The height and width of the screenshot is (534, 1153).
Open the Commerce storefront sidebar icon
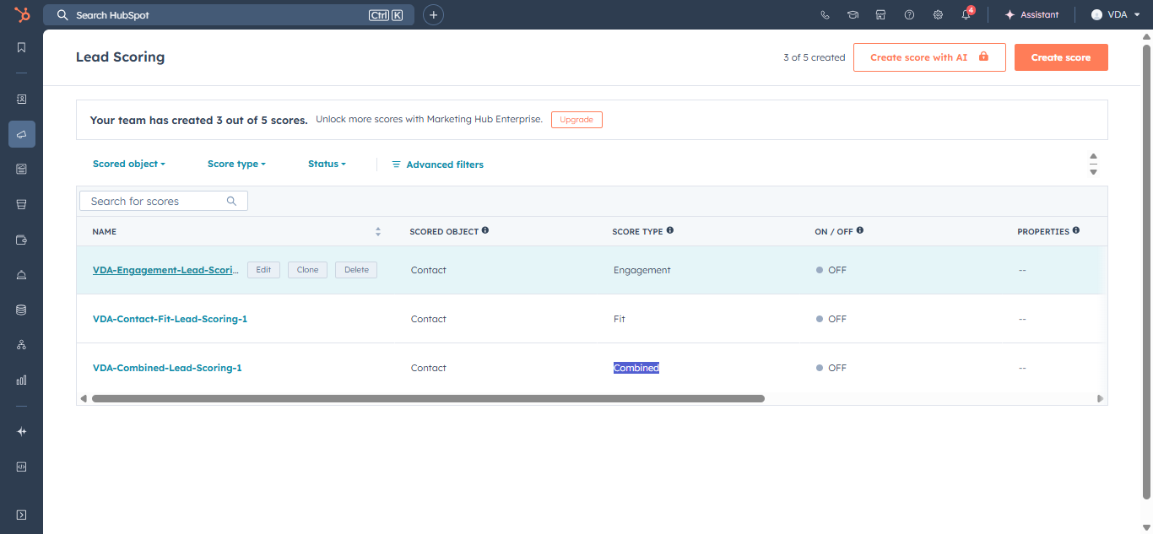tap(21, 204)
